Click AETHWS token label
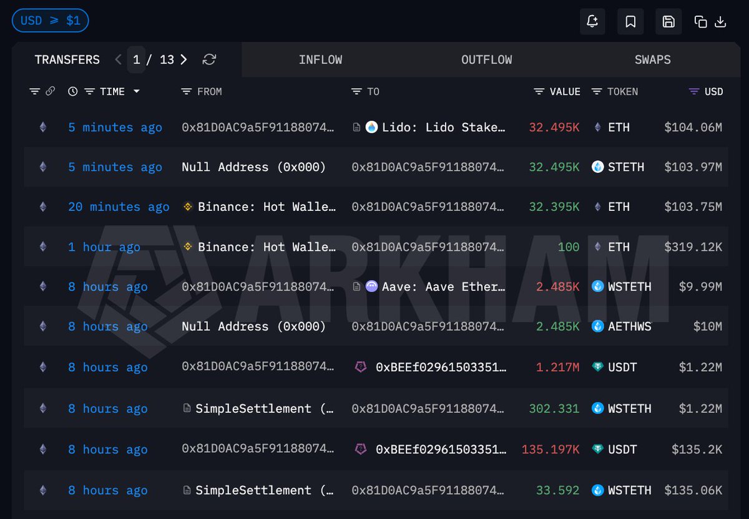This screenshot has height=519, width=749. (x=630, y=326)
